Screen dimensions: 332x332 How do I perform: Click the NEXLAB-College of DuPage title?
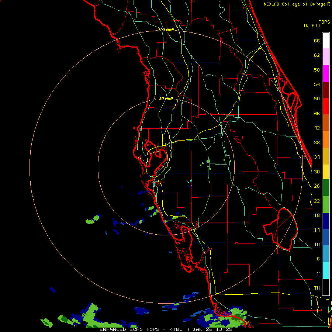[294, 4]
